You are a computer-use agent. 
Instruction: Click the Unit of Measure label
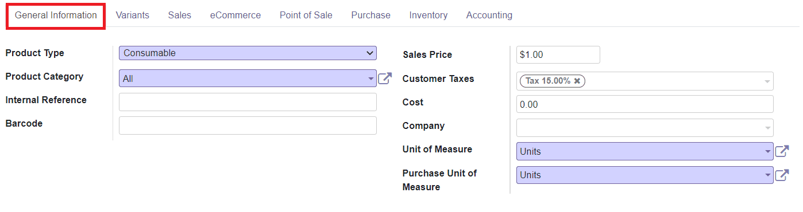point(437,150)
